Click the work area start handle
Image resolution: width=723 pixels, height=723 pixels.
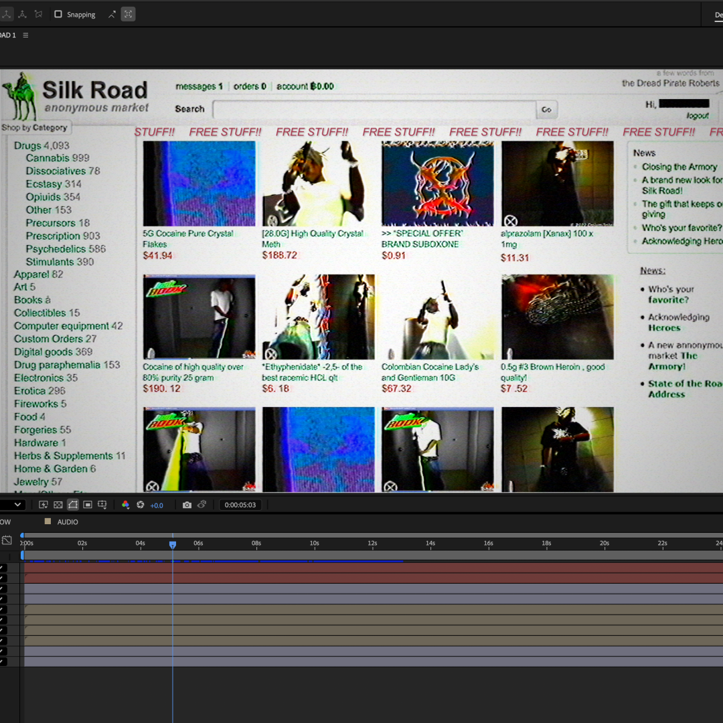(22, 556)
